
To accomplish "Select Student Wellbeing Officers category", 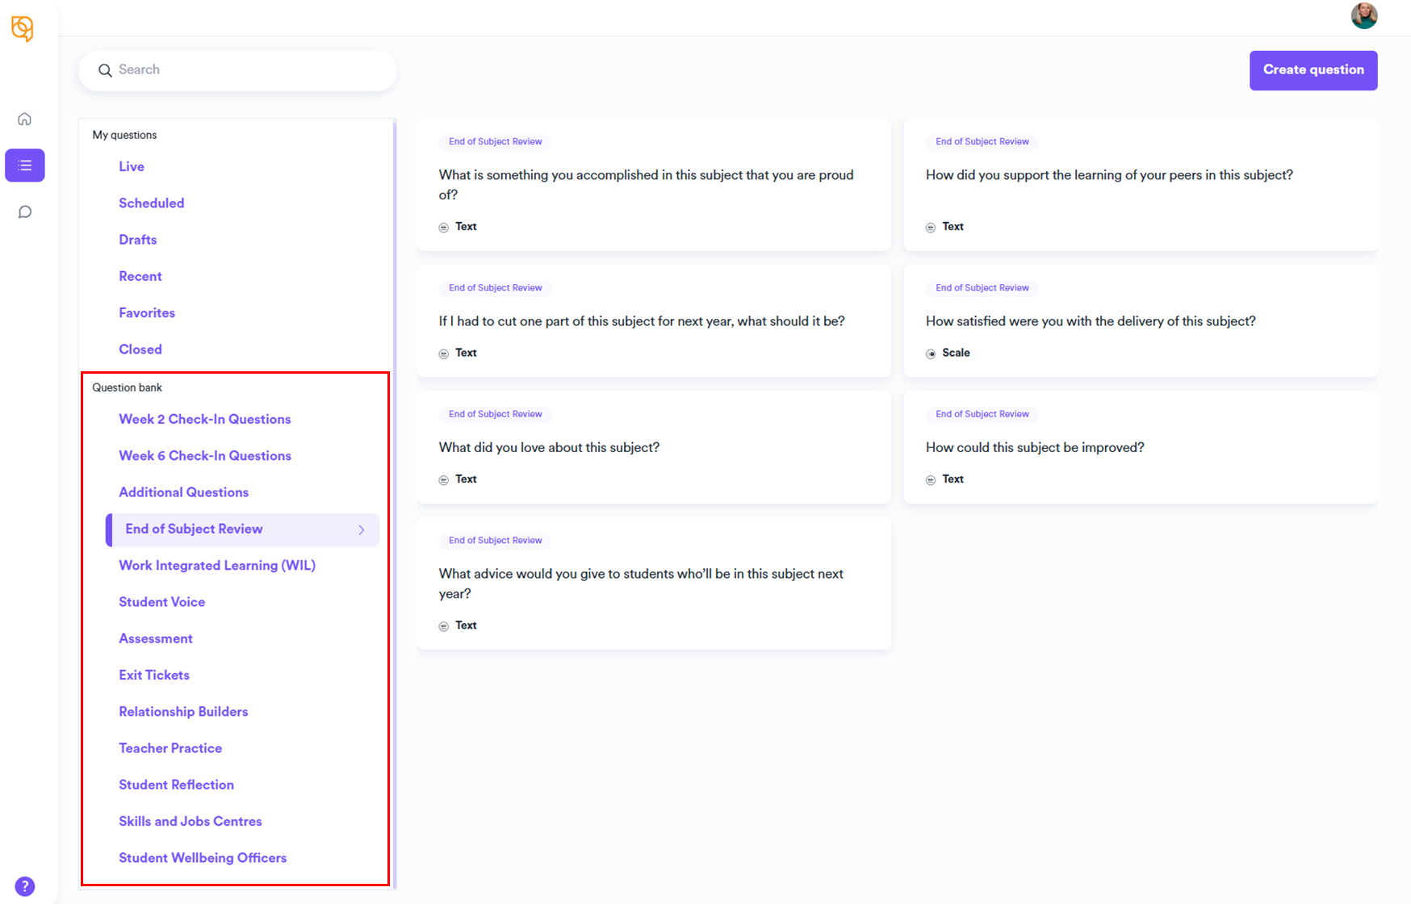I will pos(203,858).
